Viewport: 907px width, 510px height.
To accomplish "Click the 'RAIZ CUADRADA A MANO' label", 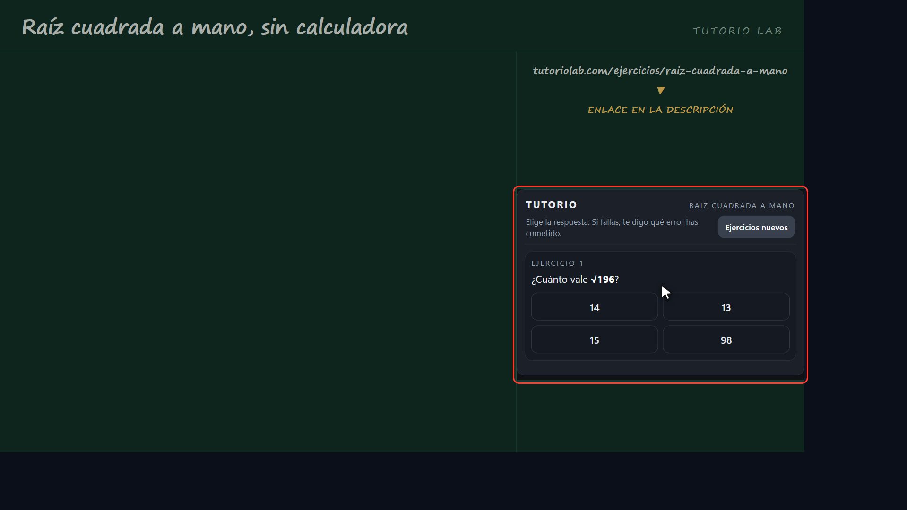I will pos(742,206).
